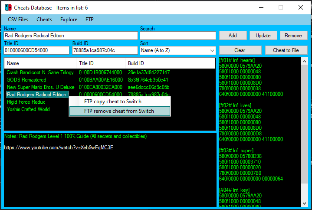This screenshot has width=312, height=210.
Task: Click Build ID 29e1a37d84227147 cell
Action: 149,72
